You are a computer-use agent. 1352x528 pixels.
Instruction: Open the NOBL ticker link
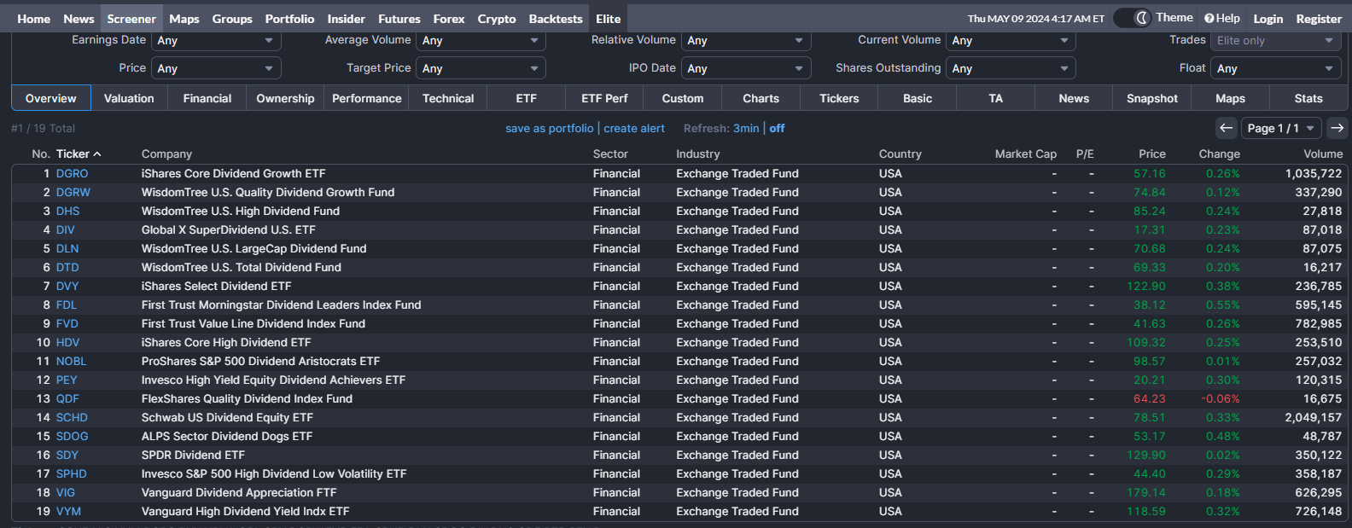pyautogui.click(x=71, y=361)
